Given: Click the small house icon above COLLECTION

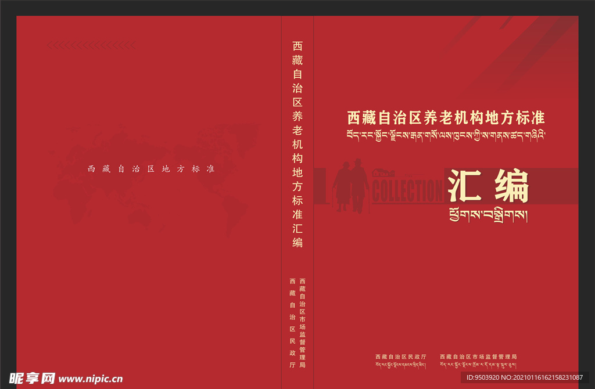Looking at the screenshot, I should (385, 172).
